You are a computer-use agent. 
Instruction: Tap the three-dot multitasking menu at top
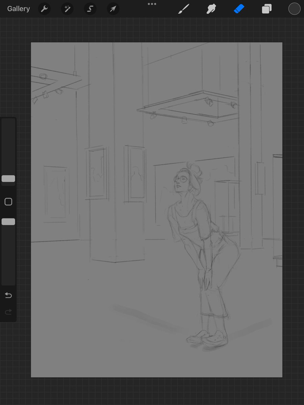[x=152, y=4]
